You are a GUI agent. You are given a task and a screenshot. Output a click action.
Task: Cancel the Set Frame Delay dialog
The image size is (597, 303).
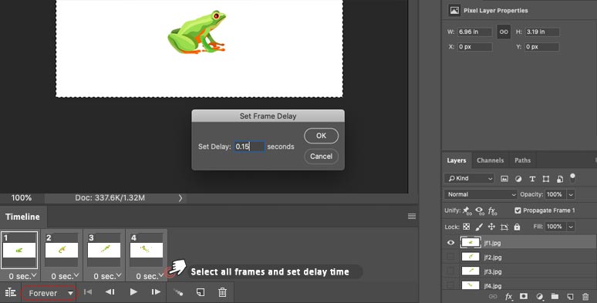pos(322,157)
